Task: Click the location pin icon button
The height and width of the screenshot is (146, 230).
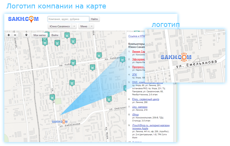Action: [26, 35]
